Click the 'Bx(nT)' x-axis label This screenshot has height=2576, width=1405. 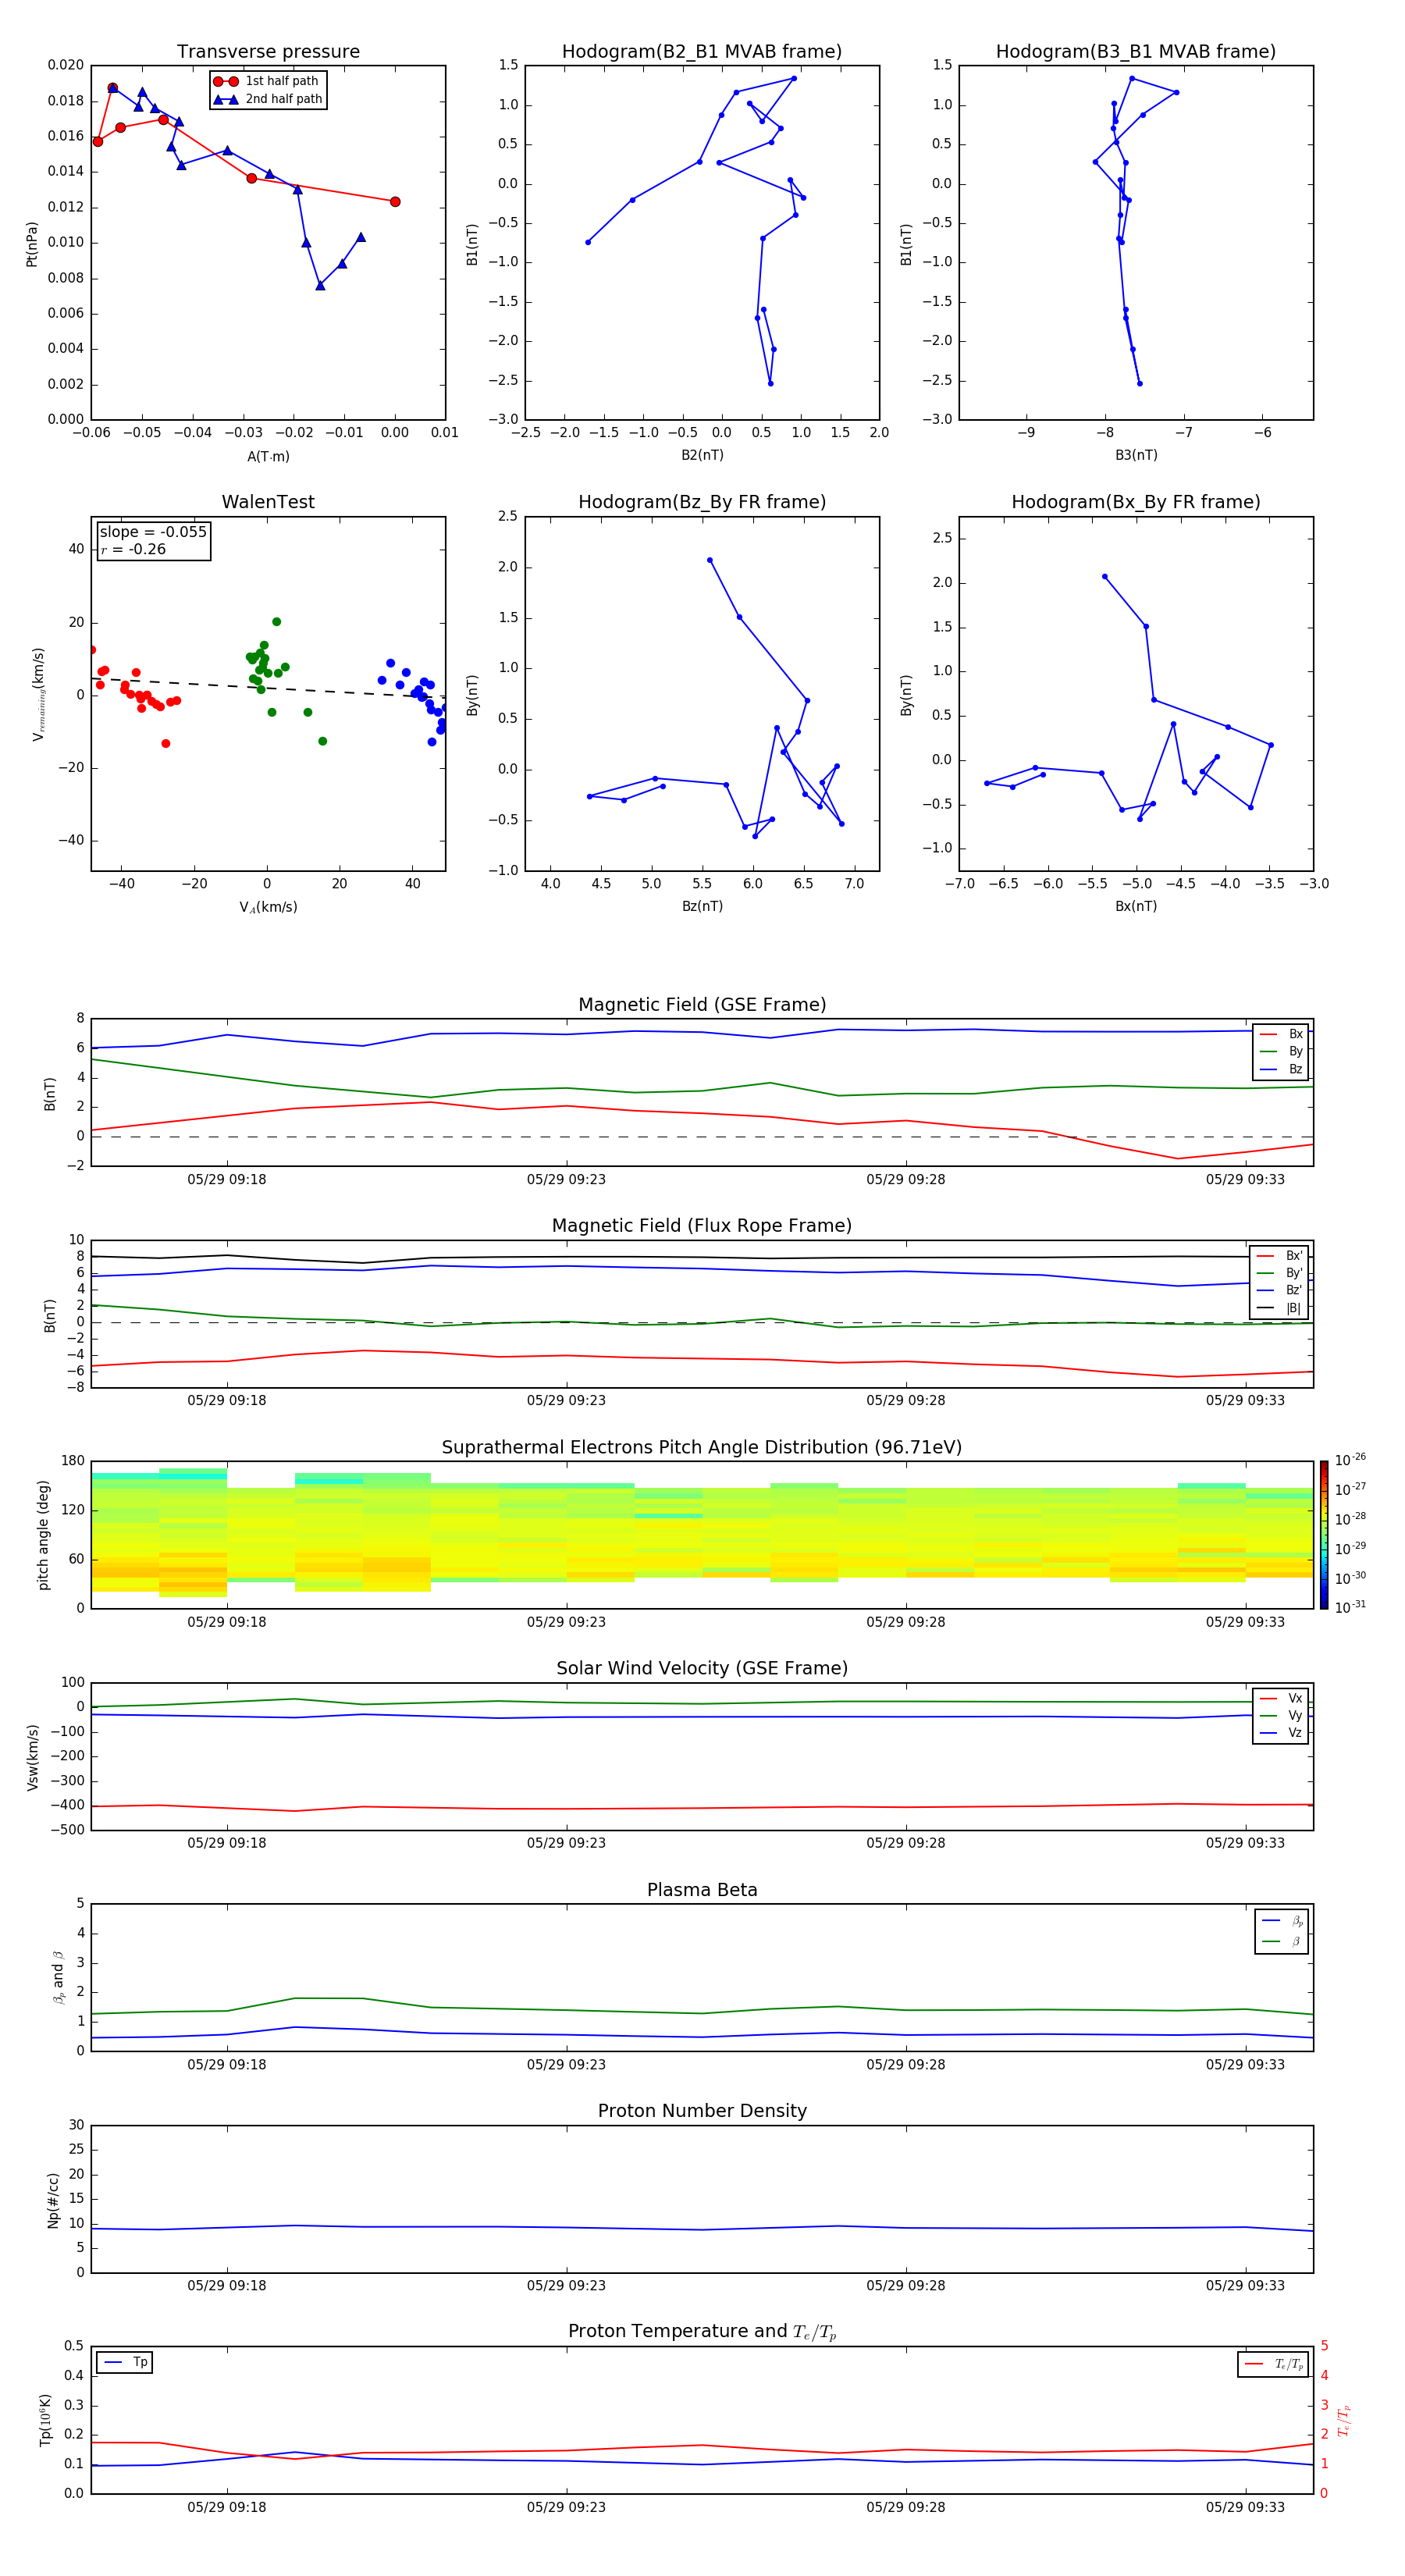click(1136, 906)
